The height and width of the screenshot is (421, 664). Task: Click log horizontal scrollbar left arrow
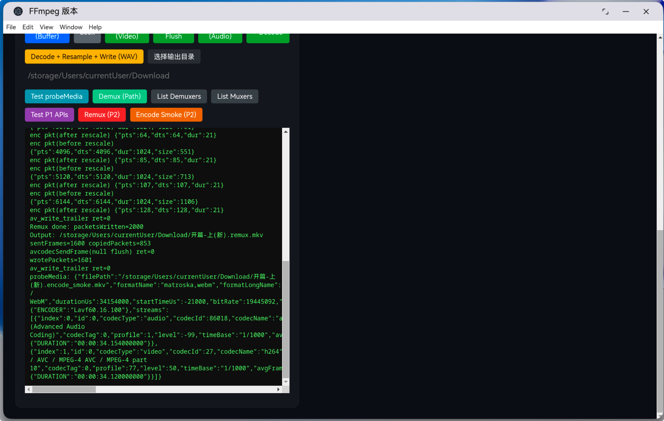[x=28, y=389]
